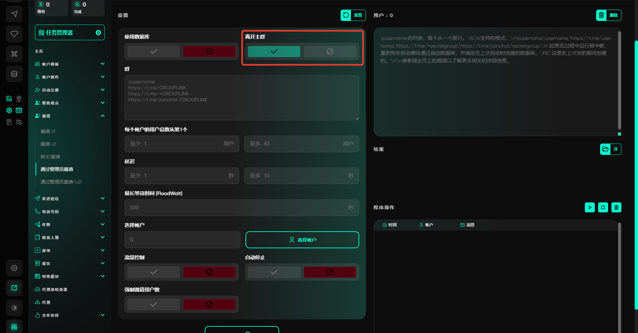Enable 自动停止 checkmark option

pos(274,272)
